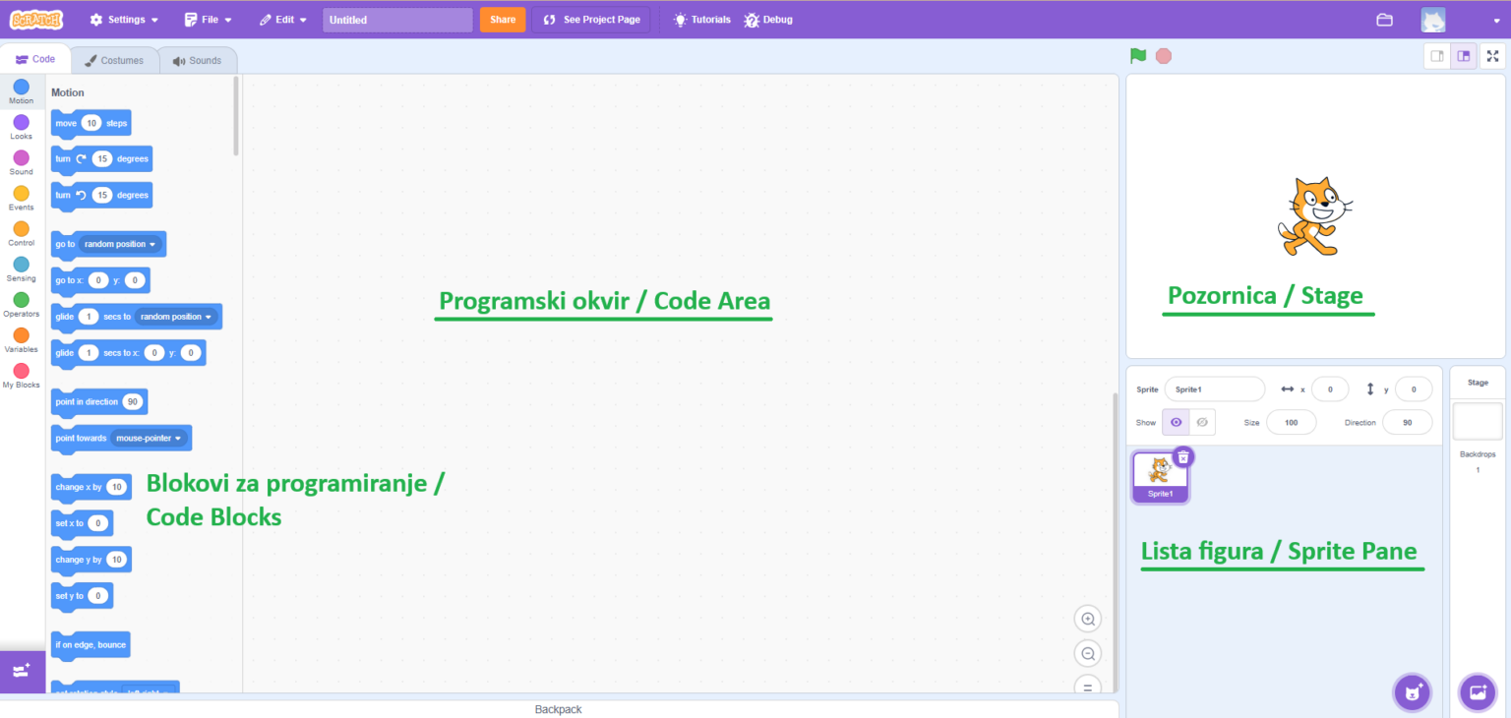1511x718 pixels.
Task: Show the sprite using the eye toggle
Action: point(1176,422)
